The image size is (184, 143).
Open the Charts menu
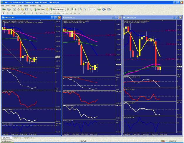[20, 6]
